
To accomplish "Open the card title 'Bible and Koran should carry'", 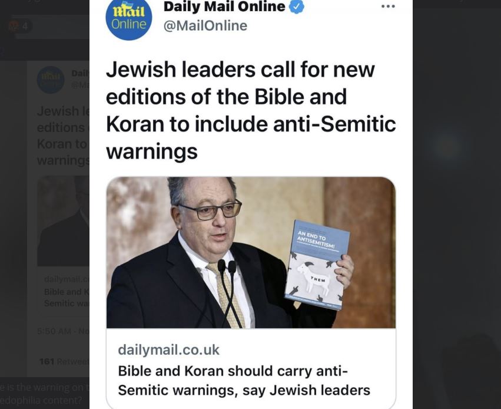I will 244,381.
